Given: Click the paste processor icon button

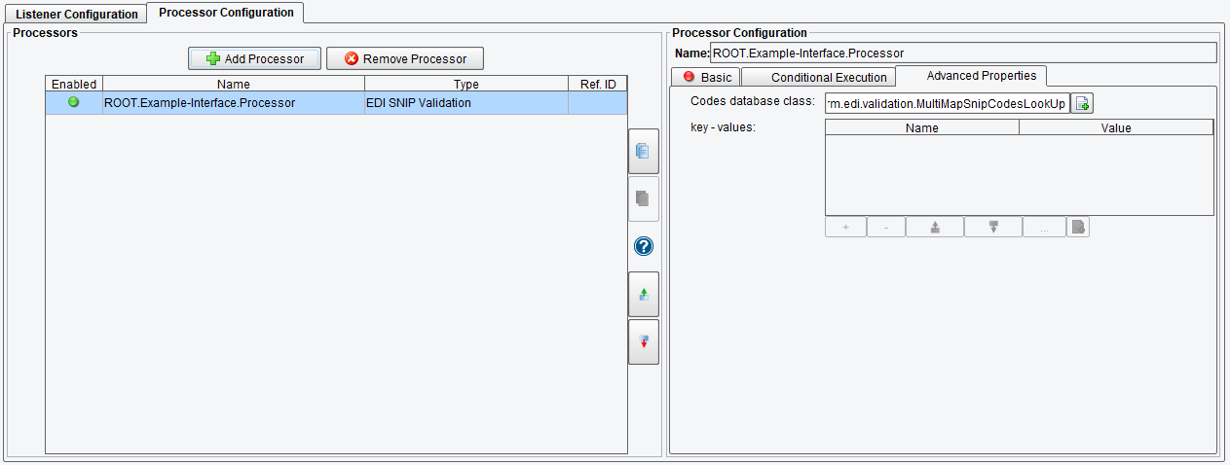Looking at the screenshot, I should [644, 198].
